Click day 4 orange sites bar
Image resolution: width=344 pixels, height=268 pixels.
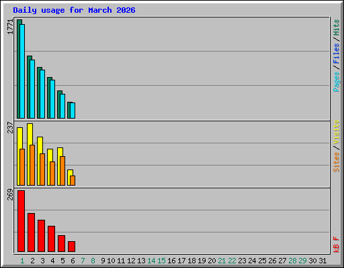point(52,174)
